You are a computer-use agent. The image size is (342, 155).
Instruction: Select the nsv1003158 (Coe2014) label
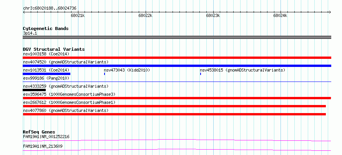pos(46,54)
